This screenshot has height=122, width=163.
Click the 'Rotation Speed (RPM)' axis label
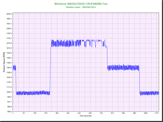click(x=4, y=62)
